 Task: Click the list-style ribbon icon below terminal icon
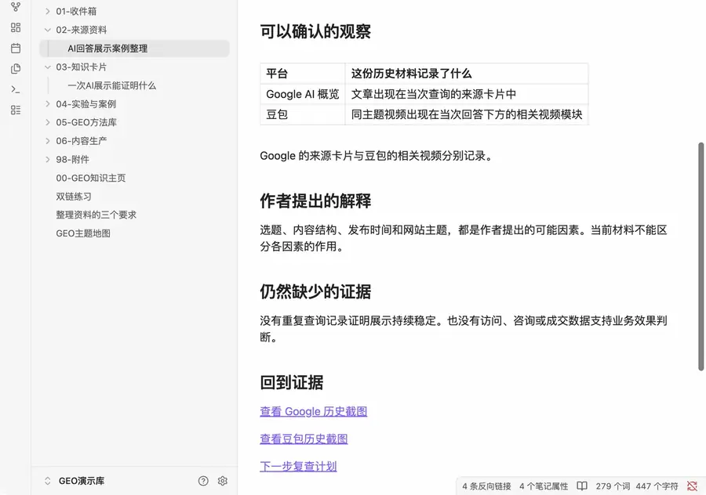pos(16,110)
